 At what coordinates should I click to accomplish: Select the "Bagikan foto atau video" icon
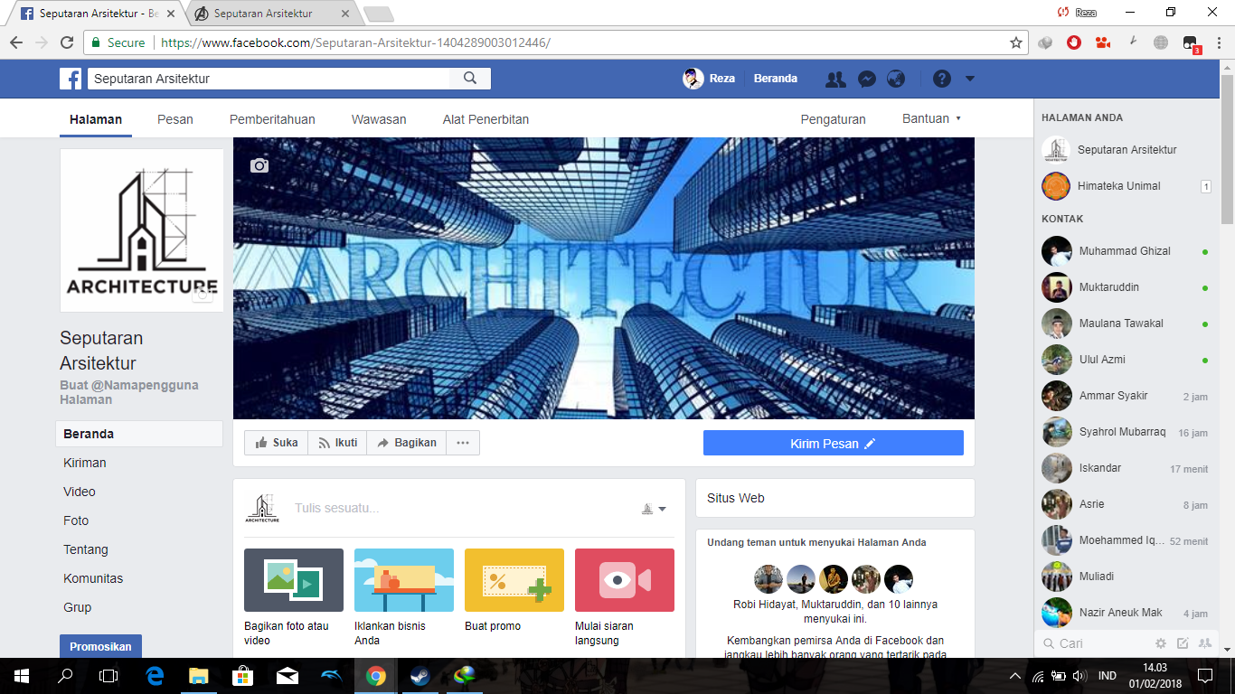click(x=293, y=579)
